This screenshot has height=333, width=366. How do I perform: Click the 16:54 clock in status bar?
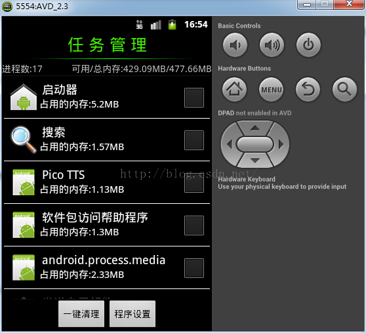pyautogui.click(x=196, y=24)
